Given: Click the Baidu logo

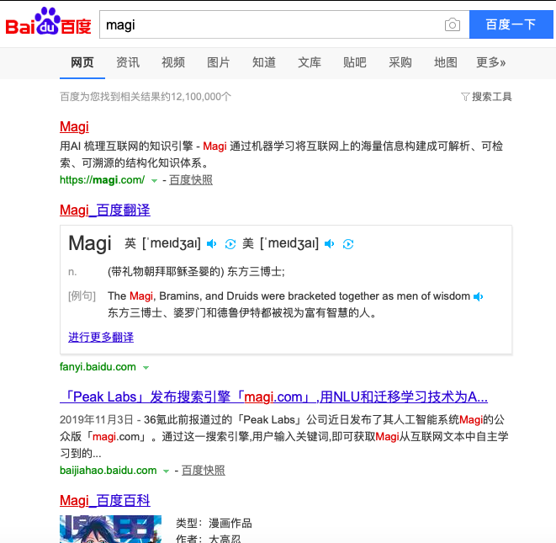Looking at the screenshot, I should pos(48,21).
